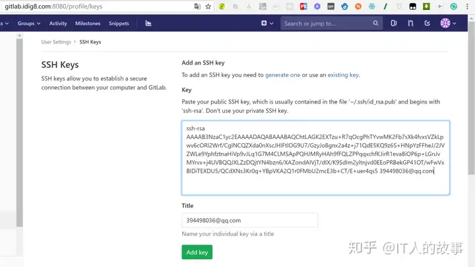The height and width of the screenshot is (267, 475).
Task: Go to the Activity page
Action: pos(58,23)
